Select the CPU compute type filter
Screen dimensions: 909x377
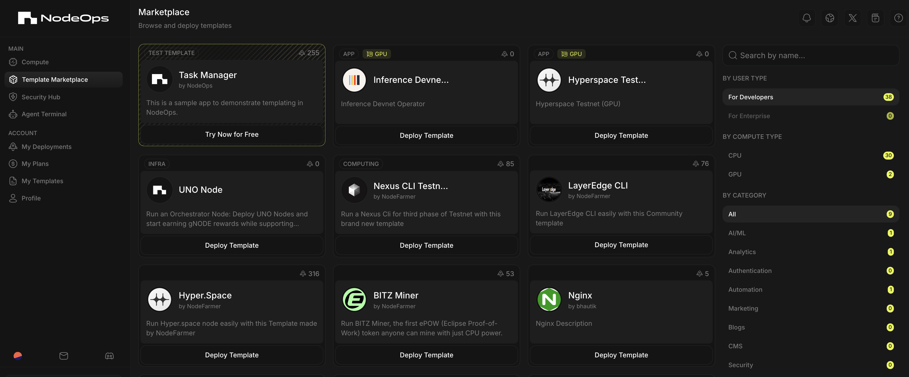(810, 155)
